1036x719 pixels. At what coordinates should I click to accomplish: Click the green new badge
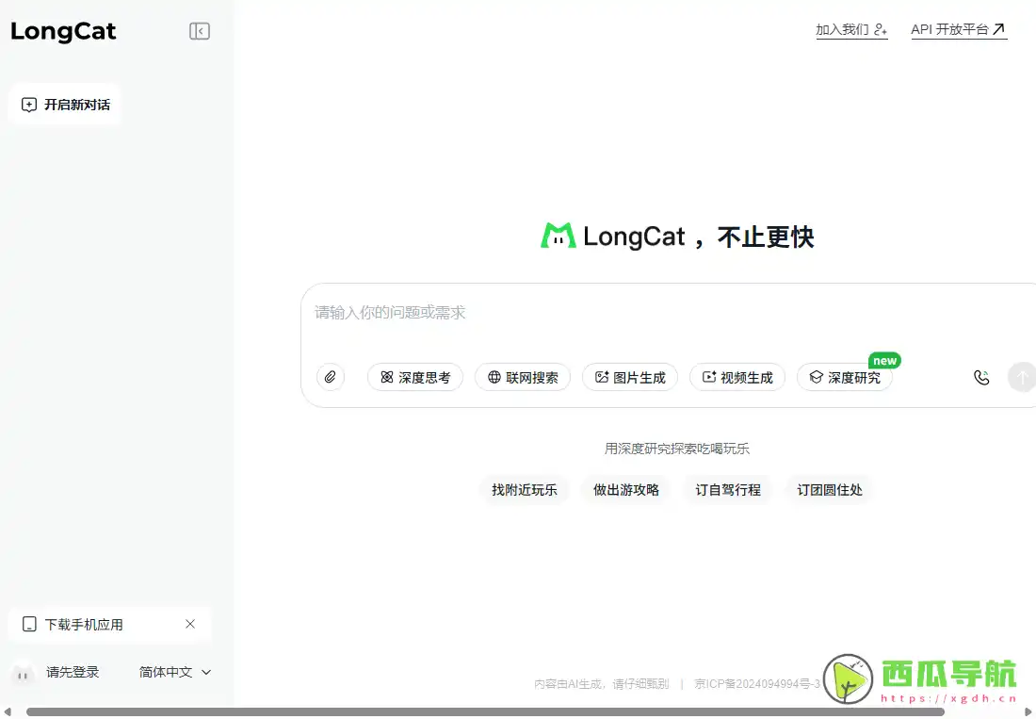(x=884, y=361)
